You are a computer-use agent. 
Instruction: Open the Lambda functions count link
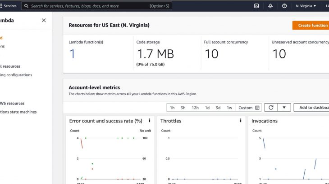coord(72,54)
